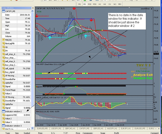Click the S / L column header

pyautogui.click(x=53, y=133)
